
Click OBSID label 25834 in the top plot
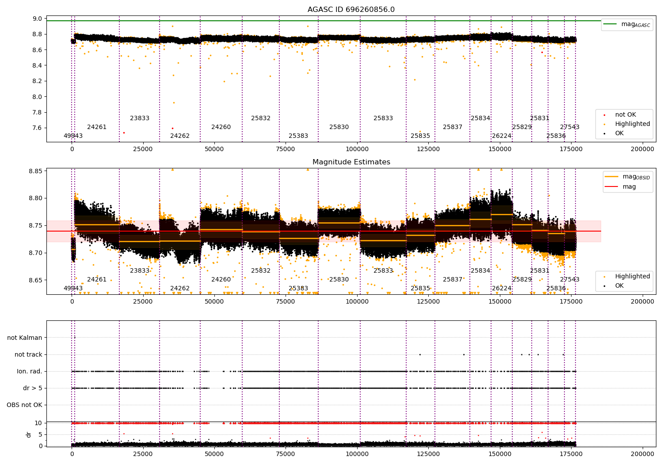pos(480,118)
